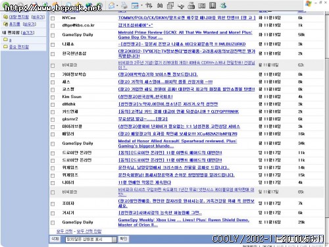Click the folder icon next to 'g'
Viewport: 329px width, 247px height.
(x=5, y=40)
